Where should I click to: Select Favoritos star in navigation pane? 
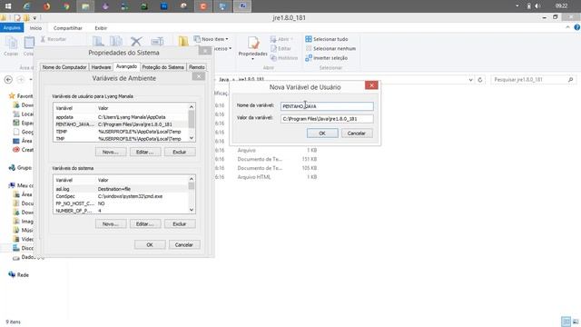click(12, 96)
